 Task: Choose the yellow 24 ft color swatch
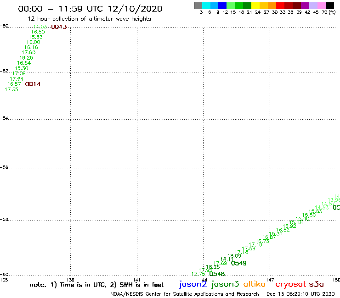click(255, 6)
